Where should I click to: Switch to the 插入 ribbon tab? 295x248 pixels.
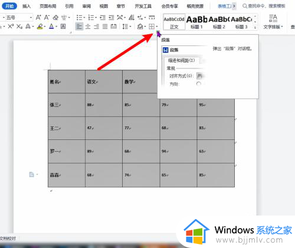[27, 6]
